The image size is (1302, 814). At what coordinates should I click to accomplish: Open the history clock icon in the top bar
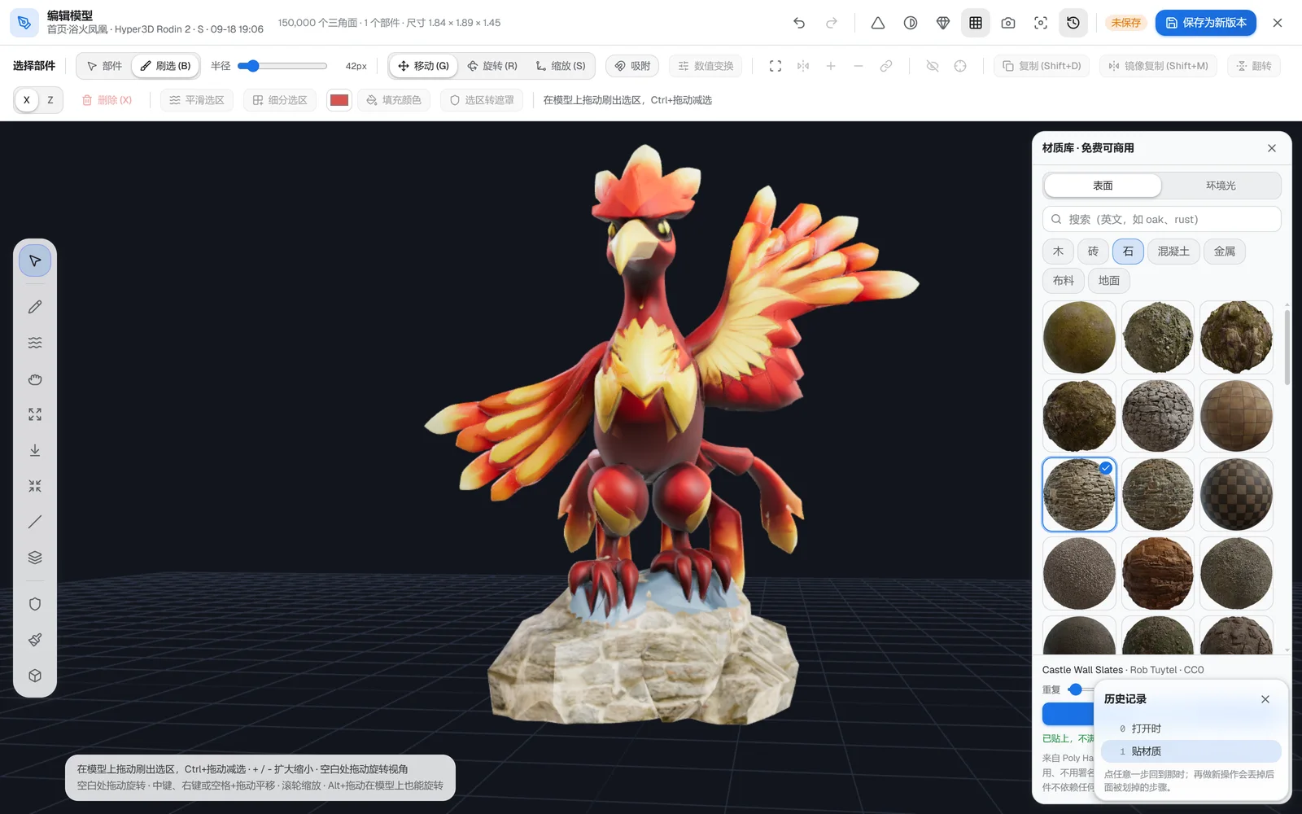(1073, 23)
